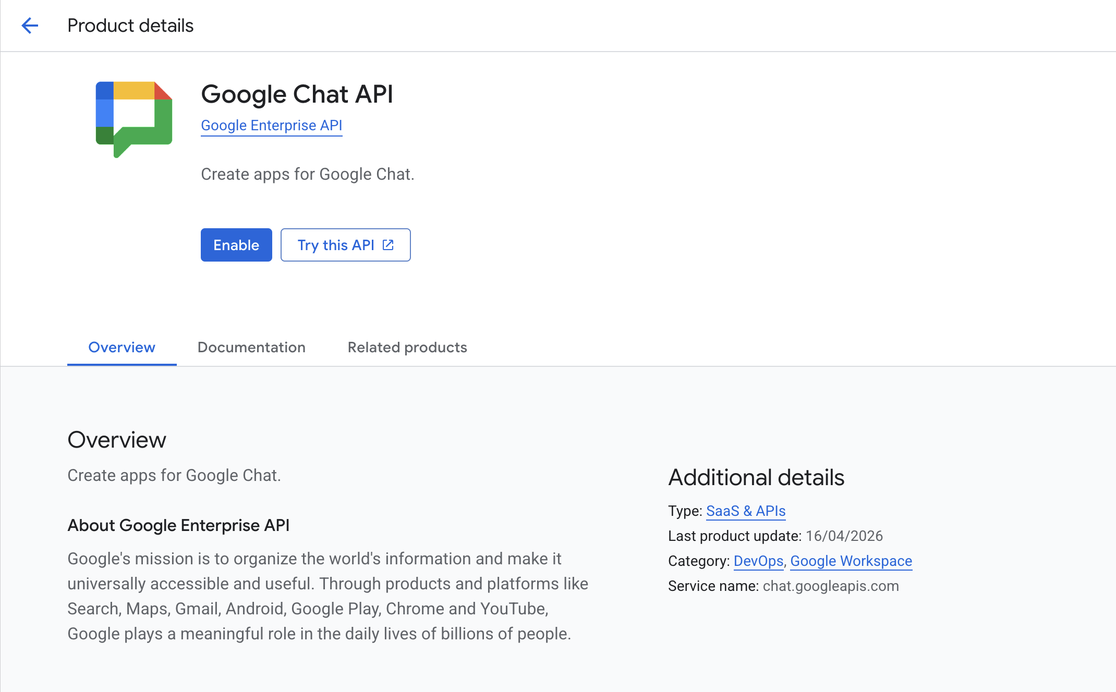Click the last product update date 16/04/2026
Screen dimensions: 1116x692
pos(844,536)
